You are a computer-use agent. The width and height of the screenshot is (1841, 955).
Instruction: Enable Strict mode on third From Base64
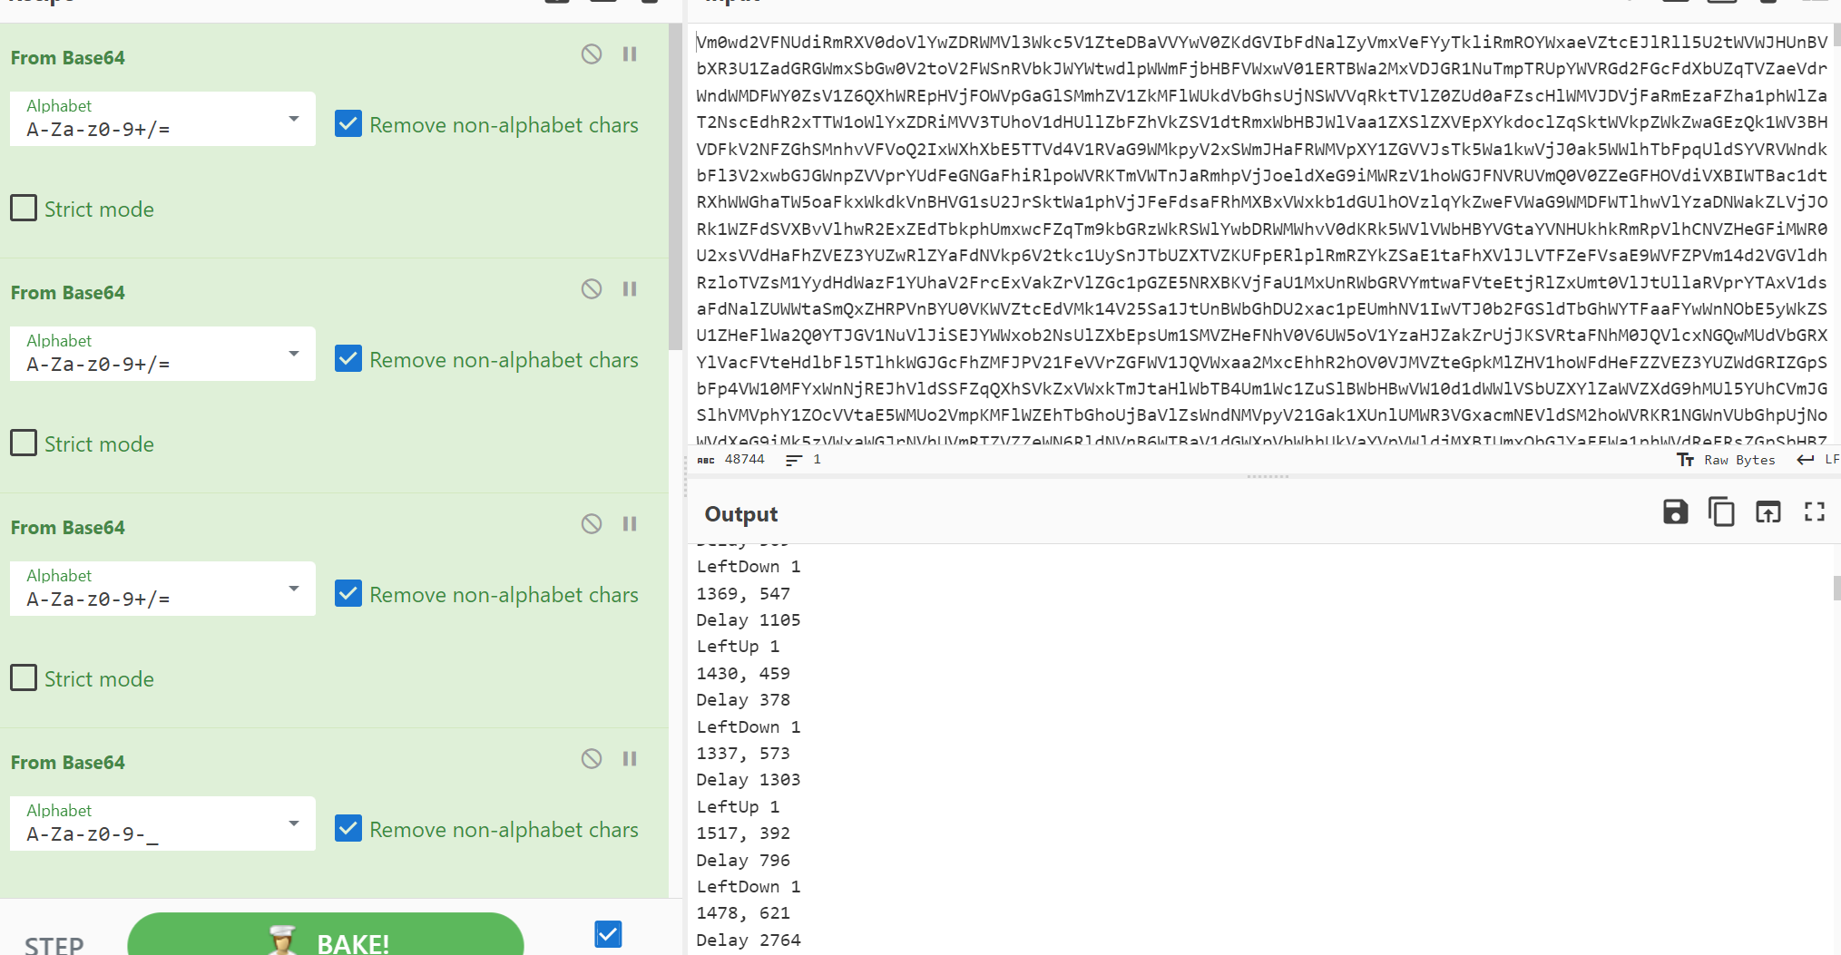coord(24,678)
